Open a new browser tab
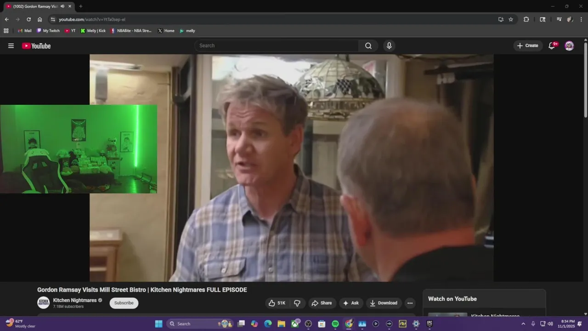Image resolution: width=588 pixels, height=331 pixels. 81,6
